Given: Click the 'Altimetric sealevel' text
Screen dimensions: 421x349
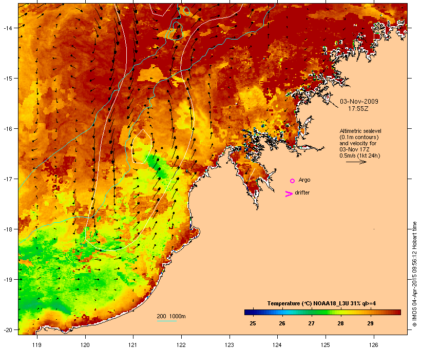Looking at the screenshot, I should (360, 131).
